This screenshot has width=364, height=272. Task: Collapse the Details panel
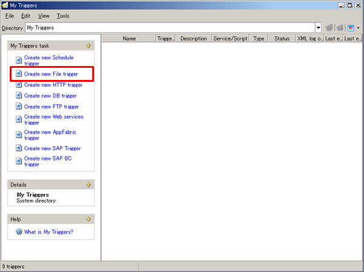tap(89, 184)
